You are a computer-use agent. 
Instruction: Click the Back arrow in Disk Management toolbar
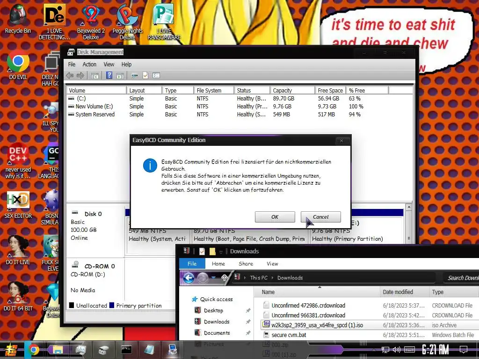coord(70,75)
